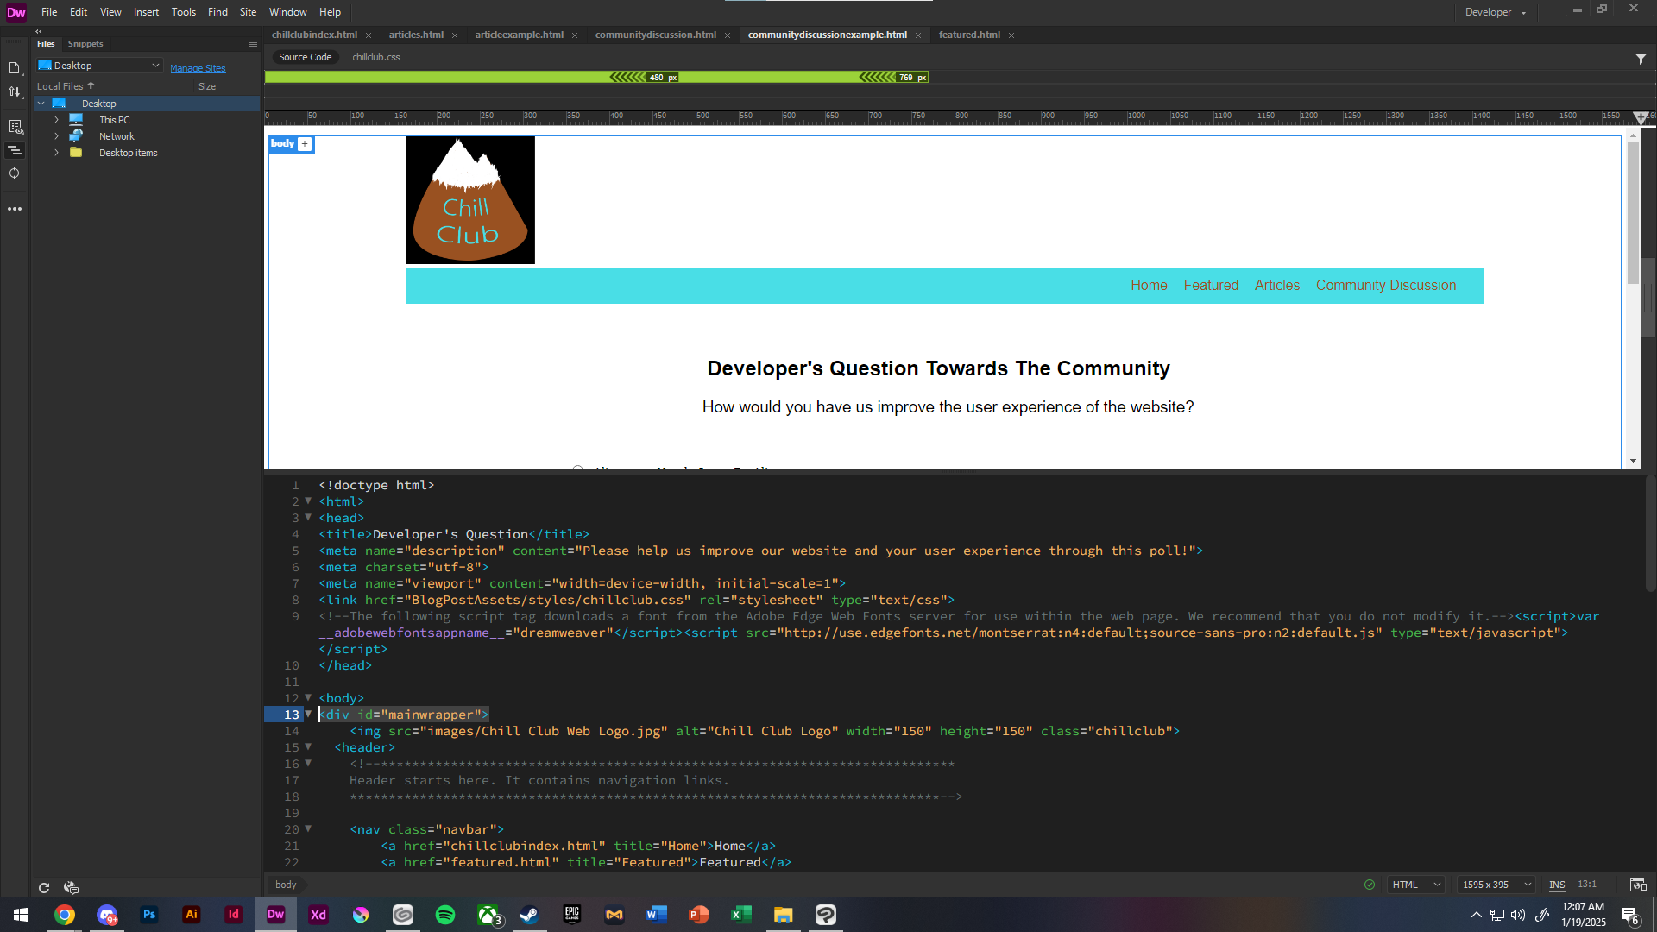Open the Site menu
Viewport: 1657px width, 932px height.
click(248, 12)
